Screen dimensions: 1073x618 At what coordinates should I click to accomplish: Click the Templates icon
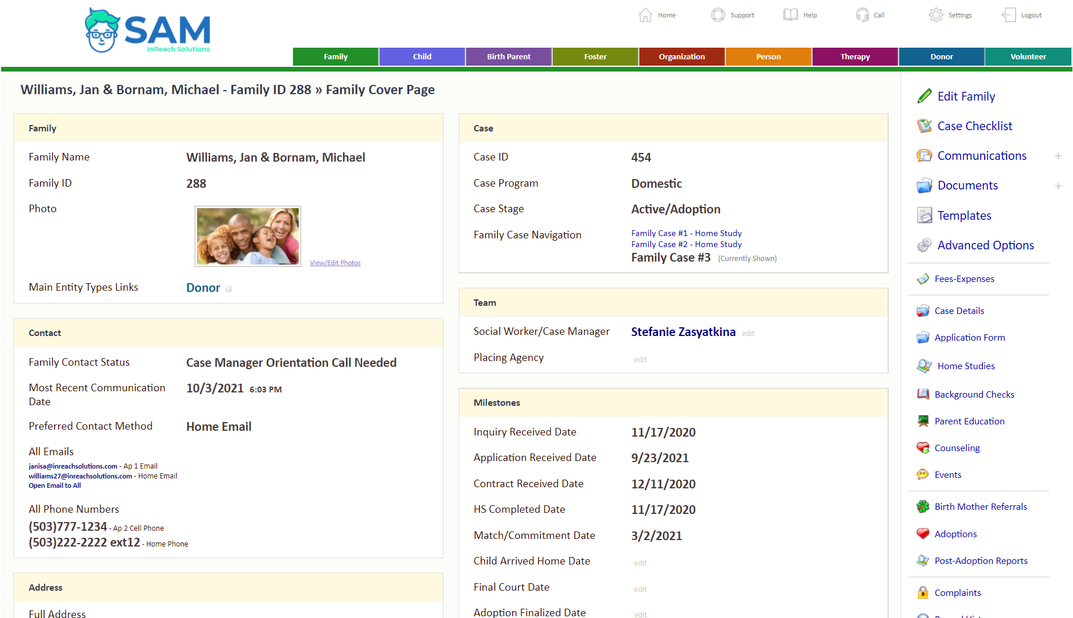pyautogui.click(x=924, y=216)
